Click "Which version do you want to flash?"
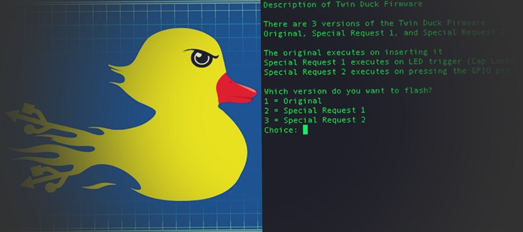The width and height of the screenshot is (523, 232). click(x=348, y=90)
